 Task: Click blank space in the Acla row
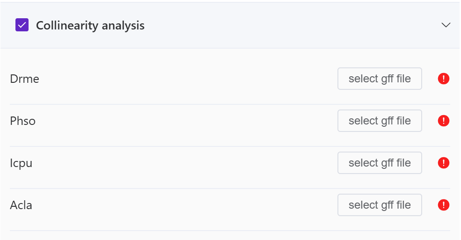[187, 205]
